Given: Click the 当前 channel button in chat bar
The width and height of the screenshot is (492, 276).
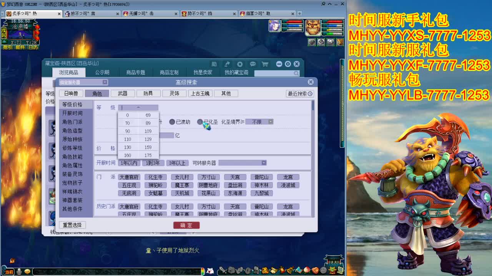Looking at the screenshot, I should pyautogui.click(x=9, y=272).
